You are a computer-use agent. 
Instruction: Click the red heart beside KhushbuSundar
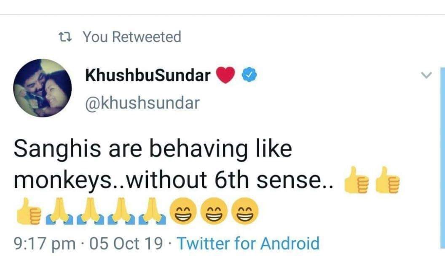[226, 75]
